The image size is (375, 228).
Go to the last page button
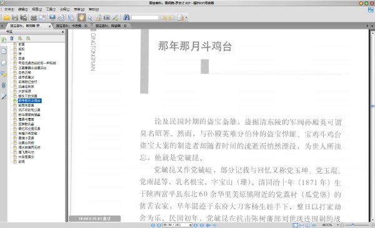(x=202, y=225)
